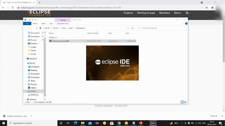This screenshot has width=225, height=126.
Task: Collapse the Today group
Action: pyautogui.click(x=49, y=37)
